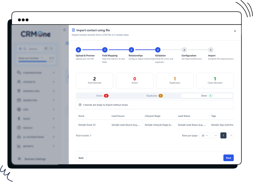Go to the Field Mapping step circle
The image size is (253, 182).
point(105,50)
